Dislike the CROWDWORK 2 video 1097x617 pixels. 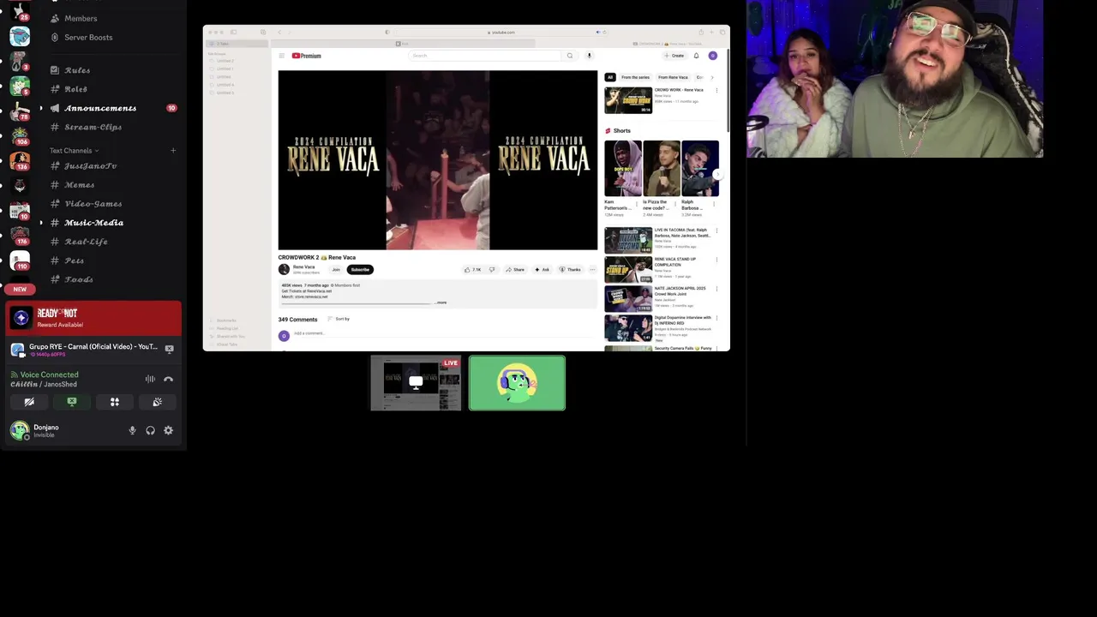tap(492, 269)
